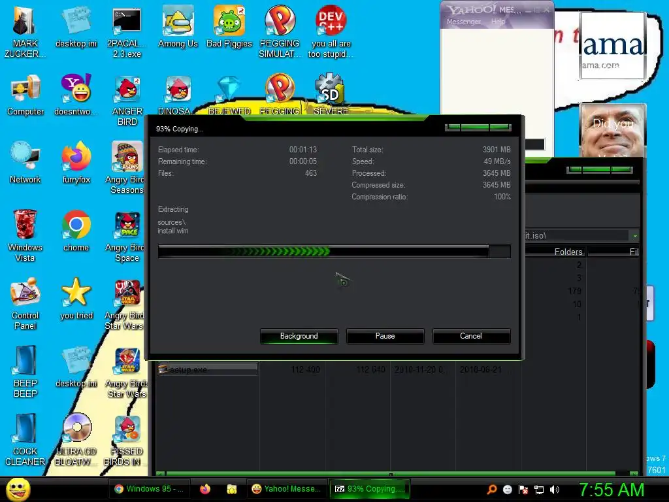Select the PEGGING SIMULAT... desktop icon

coord(280,32)
